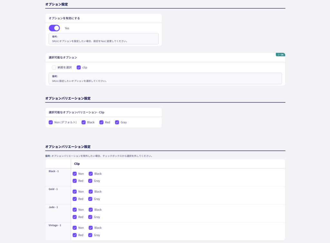
Task: Click the Yes label beside the toggle
Action: point(67,28)
